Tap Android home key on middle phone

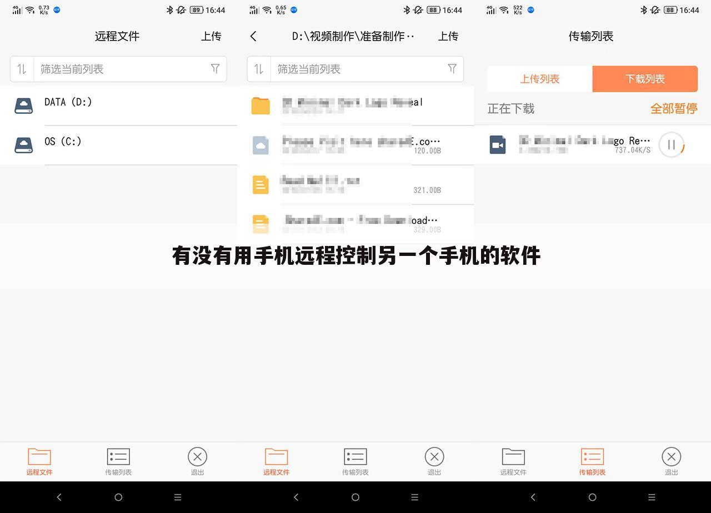[x=355, y=497]
